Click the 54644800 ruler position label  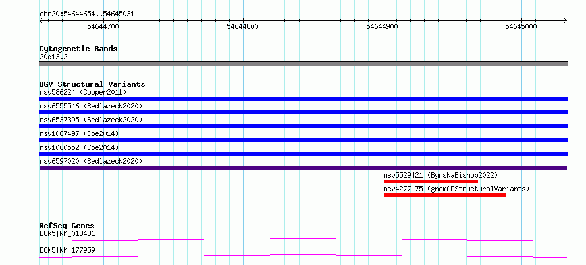click(242, 26)
